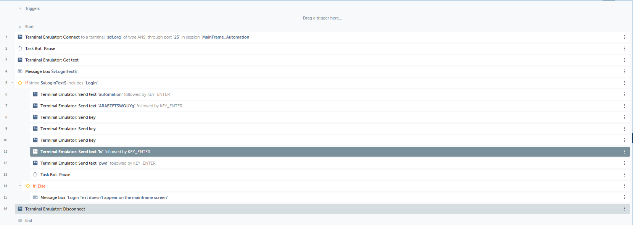
Task: Click the message box icon beside $vLoginText$
Action: [x=20, y=71]
